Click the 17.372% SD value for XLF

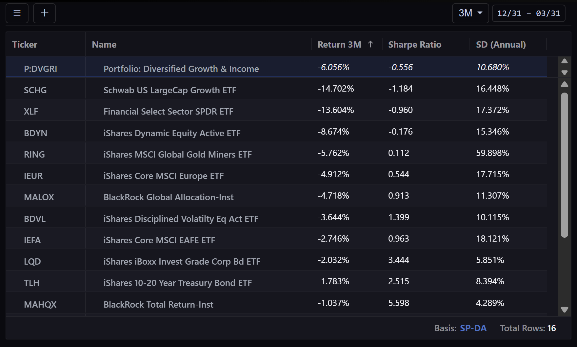492,110
